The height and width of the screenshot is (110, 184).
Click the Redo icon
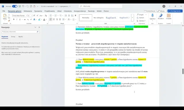tap(28, 6)
